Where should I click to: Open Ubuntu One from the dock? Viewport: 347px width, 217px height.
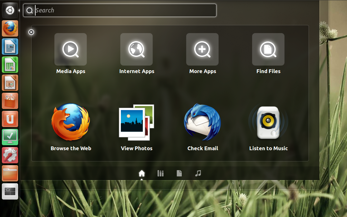tap(10, 119)
